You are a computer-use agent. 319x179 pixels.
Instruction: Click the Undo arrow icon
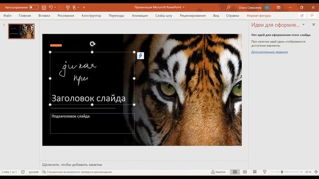tap(51, 7)
